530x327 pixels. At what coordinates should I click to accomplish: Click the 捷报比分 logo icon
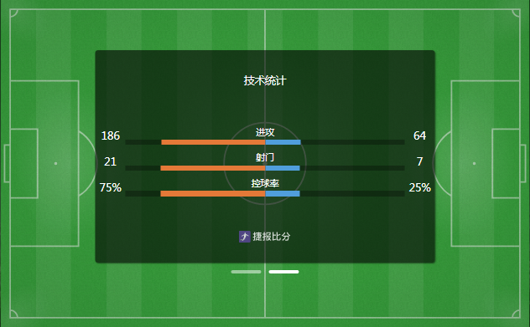[x=244, y=237]
